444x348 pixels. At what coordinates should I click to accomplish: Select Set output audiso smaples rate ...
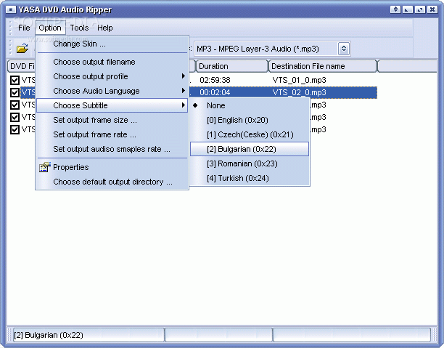[x=112, y=149]
